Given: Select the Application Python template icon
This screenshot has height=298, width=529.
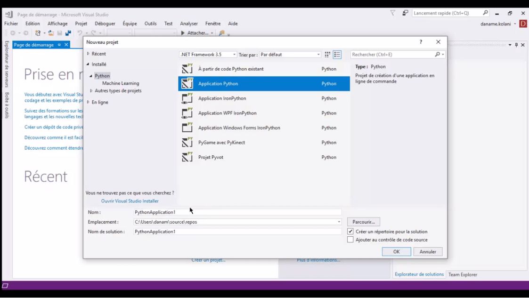Looking at the screenshot, I should point(187,83).
